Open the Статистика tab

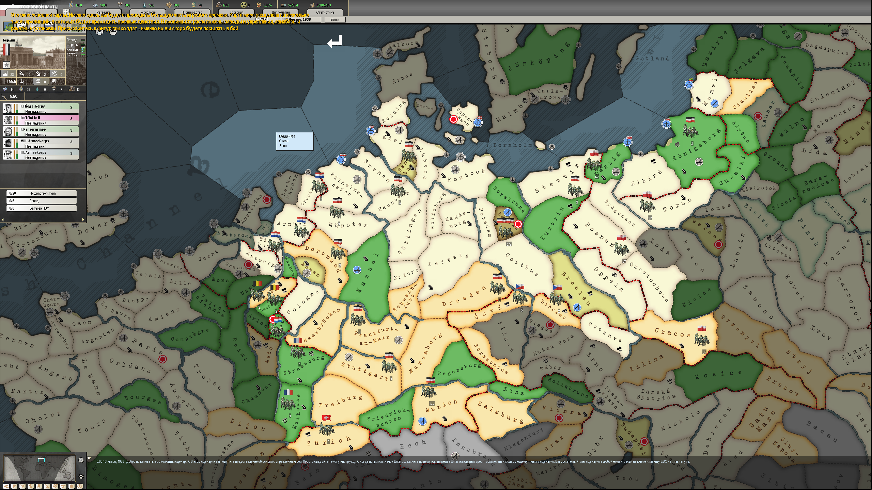click(x=325, y=12)
